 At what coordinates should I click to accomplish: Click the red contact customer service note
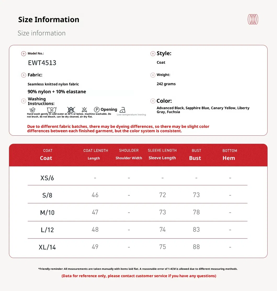click(139, 276)
